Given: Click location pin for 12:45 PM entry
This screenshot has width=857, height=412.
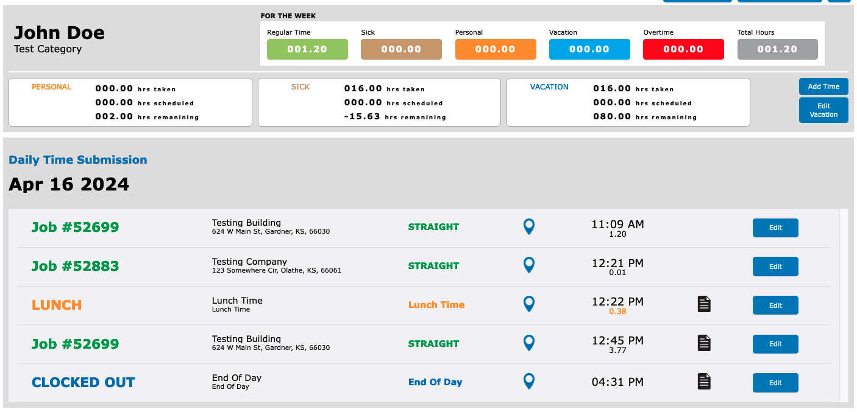Looking at the screenshot, I should point(529,343).
